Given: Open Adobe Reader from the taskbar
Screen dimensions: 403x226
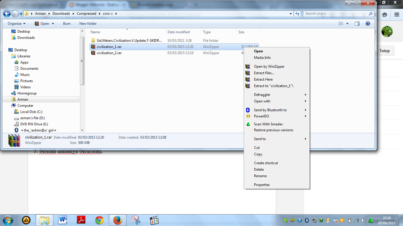Looking at the screenshot, I should click(81, 220).
